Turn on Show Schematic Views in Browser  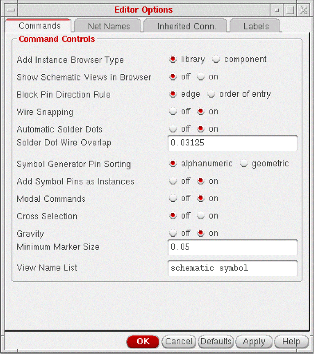tap(201, 77)
